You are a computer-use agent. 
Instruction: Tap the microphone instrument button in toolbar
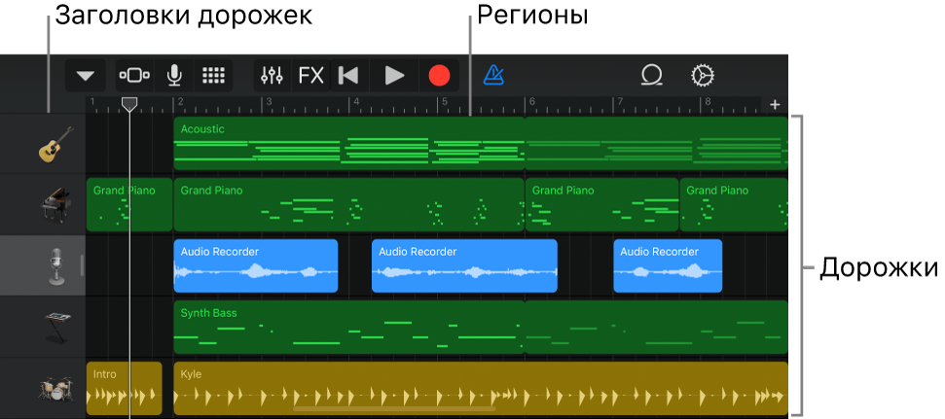[174, 76]
